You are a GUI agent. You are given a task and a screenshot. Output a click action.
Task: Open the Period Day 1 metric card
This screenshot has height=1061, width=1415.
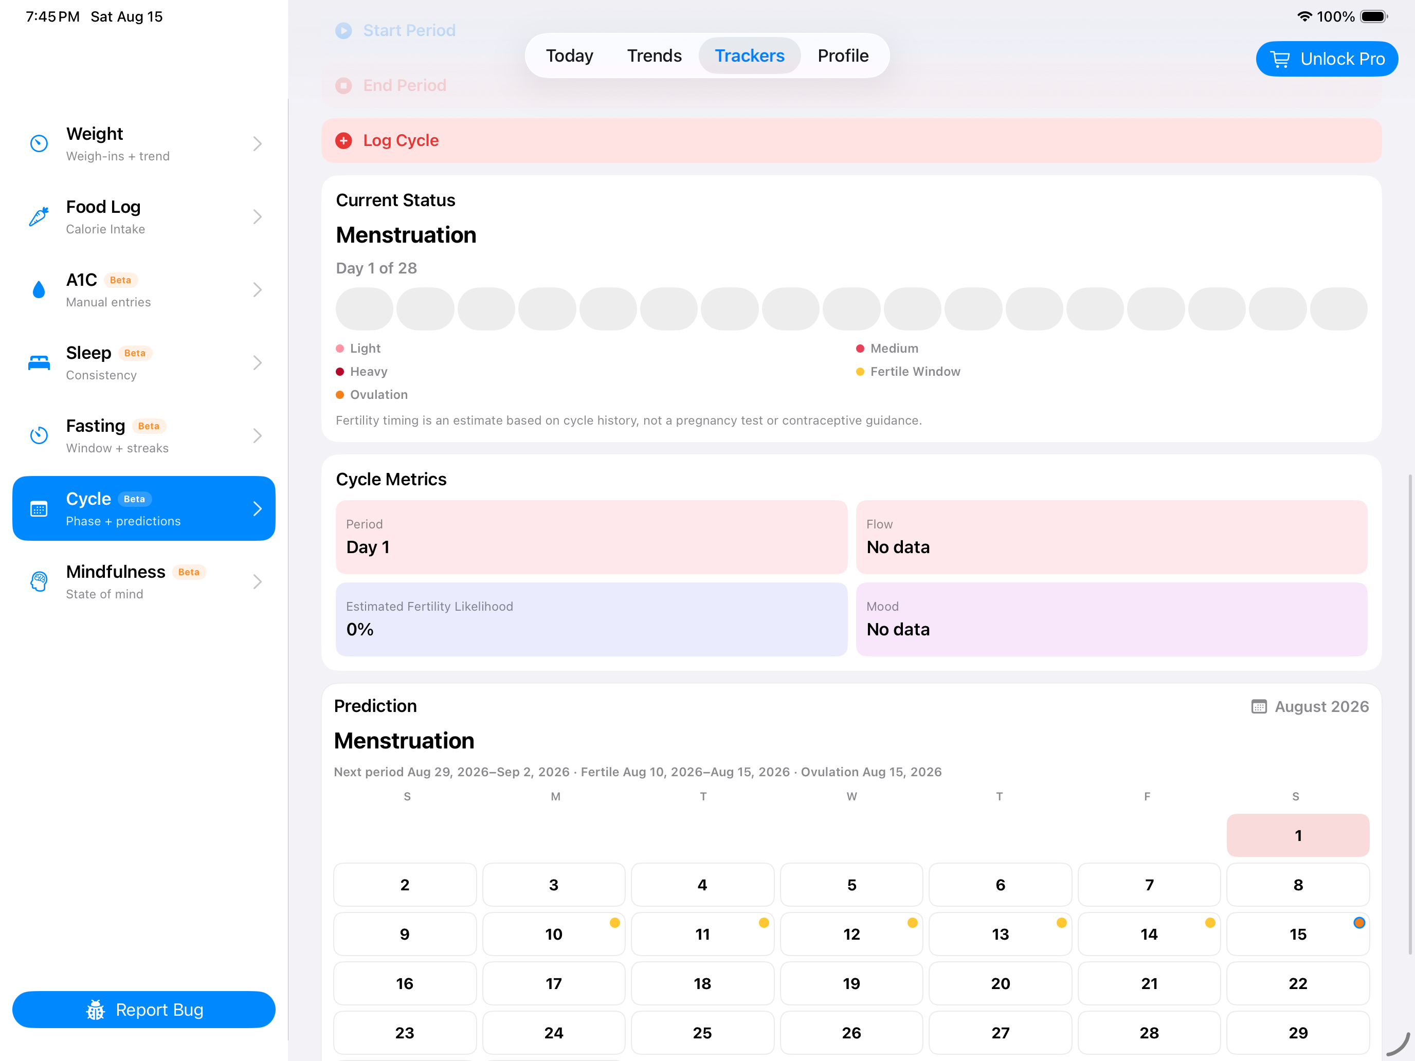[591, 537]
